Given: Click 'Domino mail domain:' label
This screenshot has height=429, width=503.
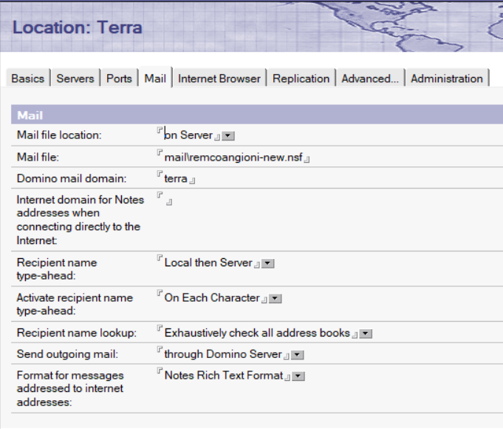Looking at the screenshot, I should coord(72,178).
